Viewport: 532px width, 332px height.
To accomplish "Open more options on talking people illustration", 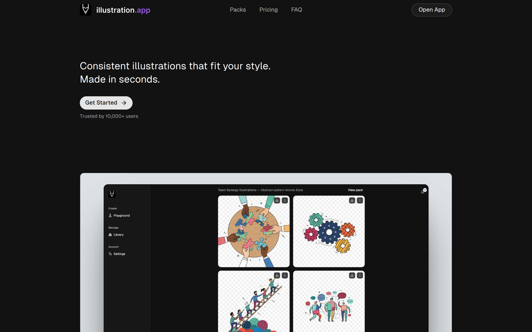I will 360,275.
